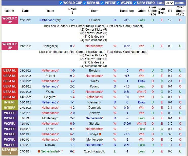
Task: Click the Over Under (0.75) column header
Action: tap(180, 11)
